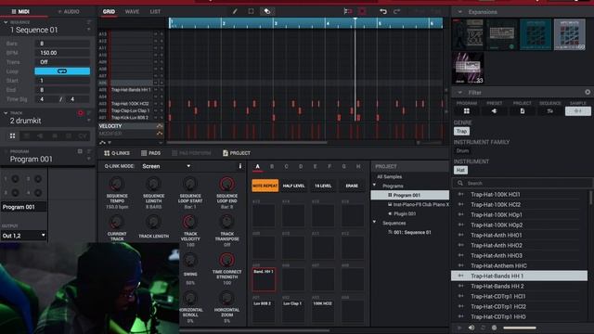Click the browser list vertical scrollbar
594x334 pixels.
590,198
